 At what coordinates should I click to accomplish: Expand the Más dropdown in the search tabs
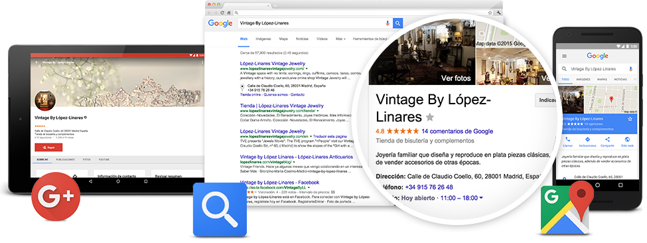coord(341,39)
